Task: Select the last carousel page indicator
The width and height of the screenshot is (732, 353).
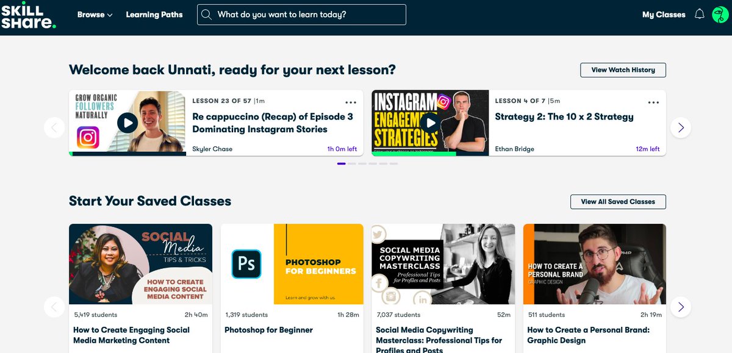Action: pyautogui.click(x=393, y=163)
